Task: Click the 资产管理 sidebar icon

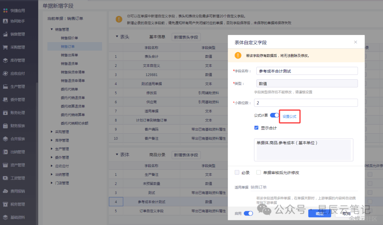Action: click(5, 165)
